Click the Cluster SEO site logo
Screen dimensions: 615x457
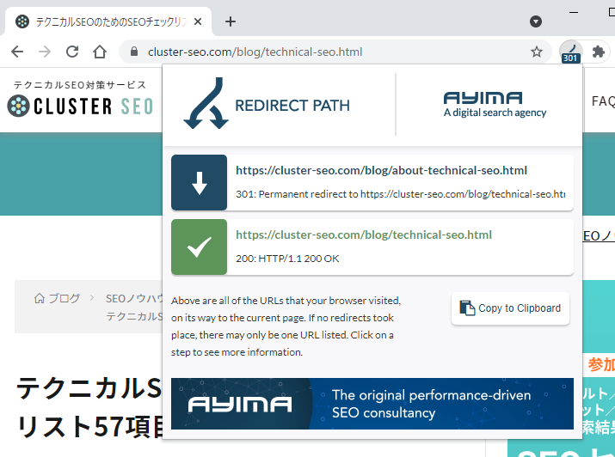(x=80, y=106)
